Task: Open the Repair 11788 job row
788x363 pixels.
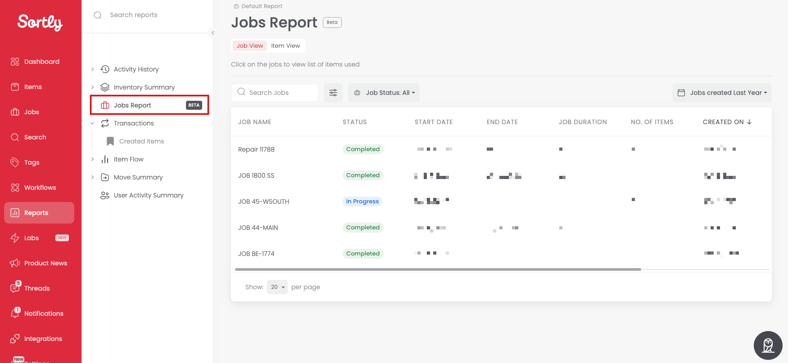Action: [x=501, y=149]
